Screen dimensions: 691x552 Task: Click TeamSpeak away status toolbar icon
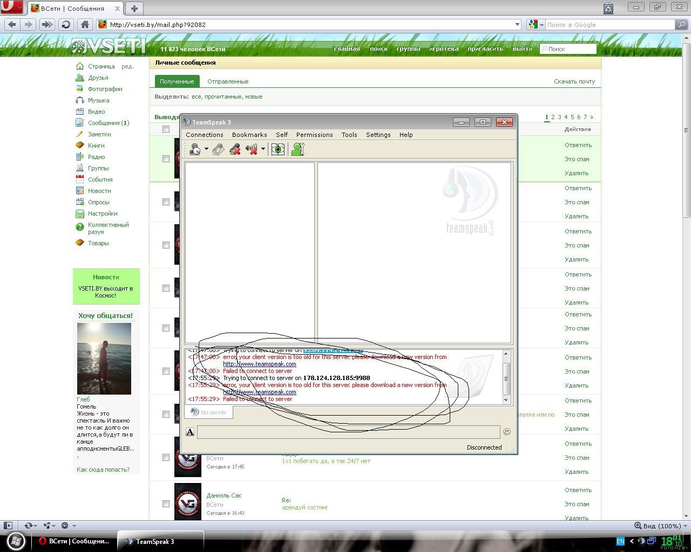pos(195,149)
